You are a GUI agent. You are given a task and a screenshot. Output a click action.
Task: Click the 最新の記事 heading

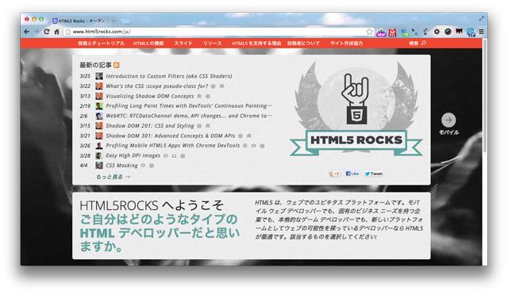pos(95,65)
